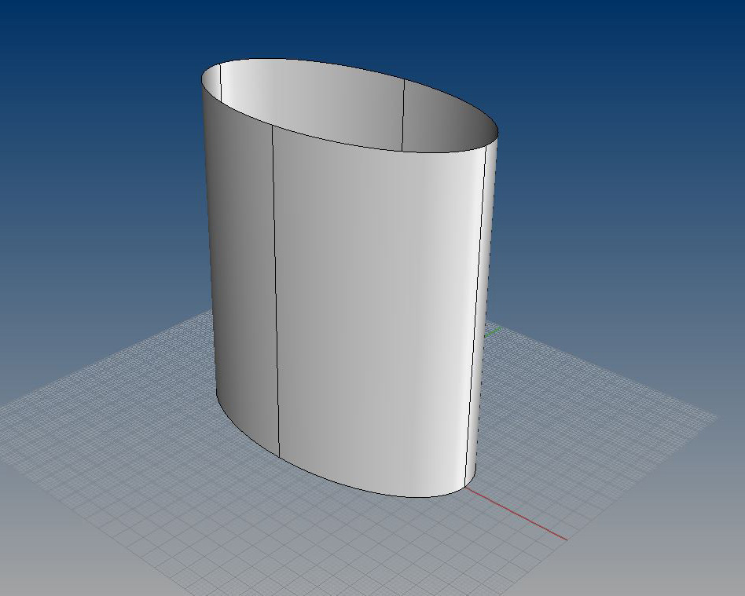
Task: Pick the right vertical seam edge on front
Action: (475, 314)
